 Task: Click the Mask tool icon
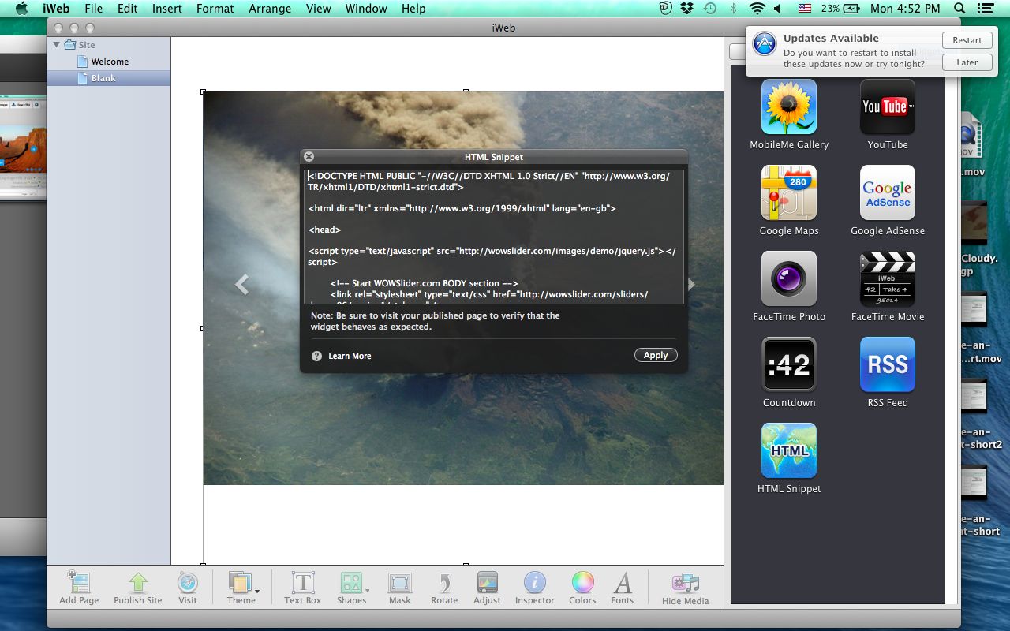pyautogui.click(x=400, y=582)
